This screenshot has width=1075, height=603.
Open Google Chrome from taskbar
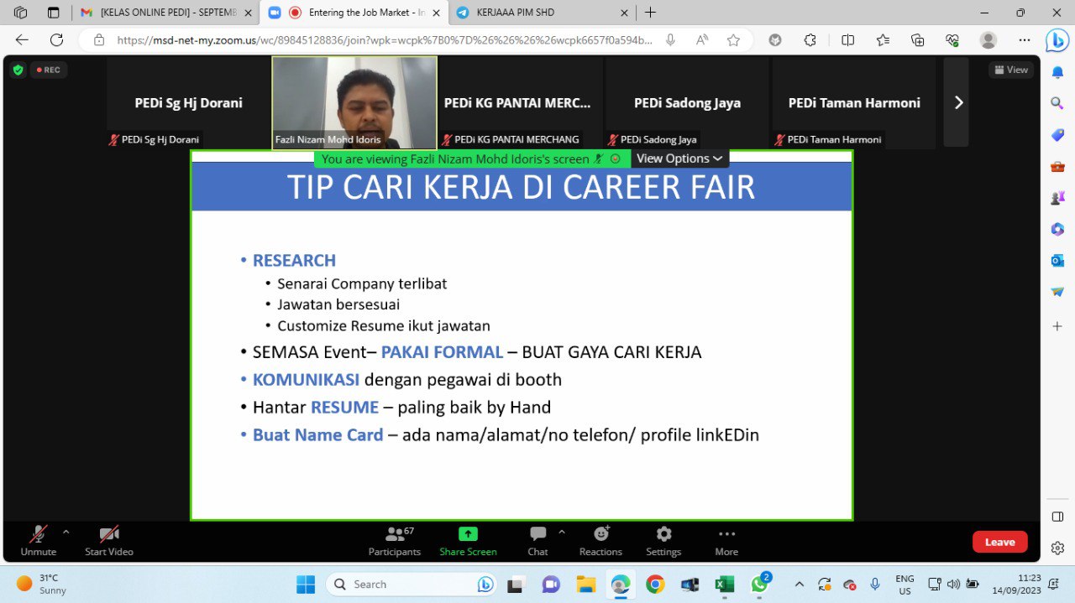[655, 584]
